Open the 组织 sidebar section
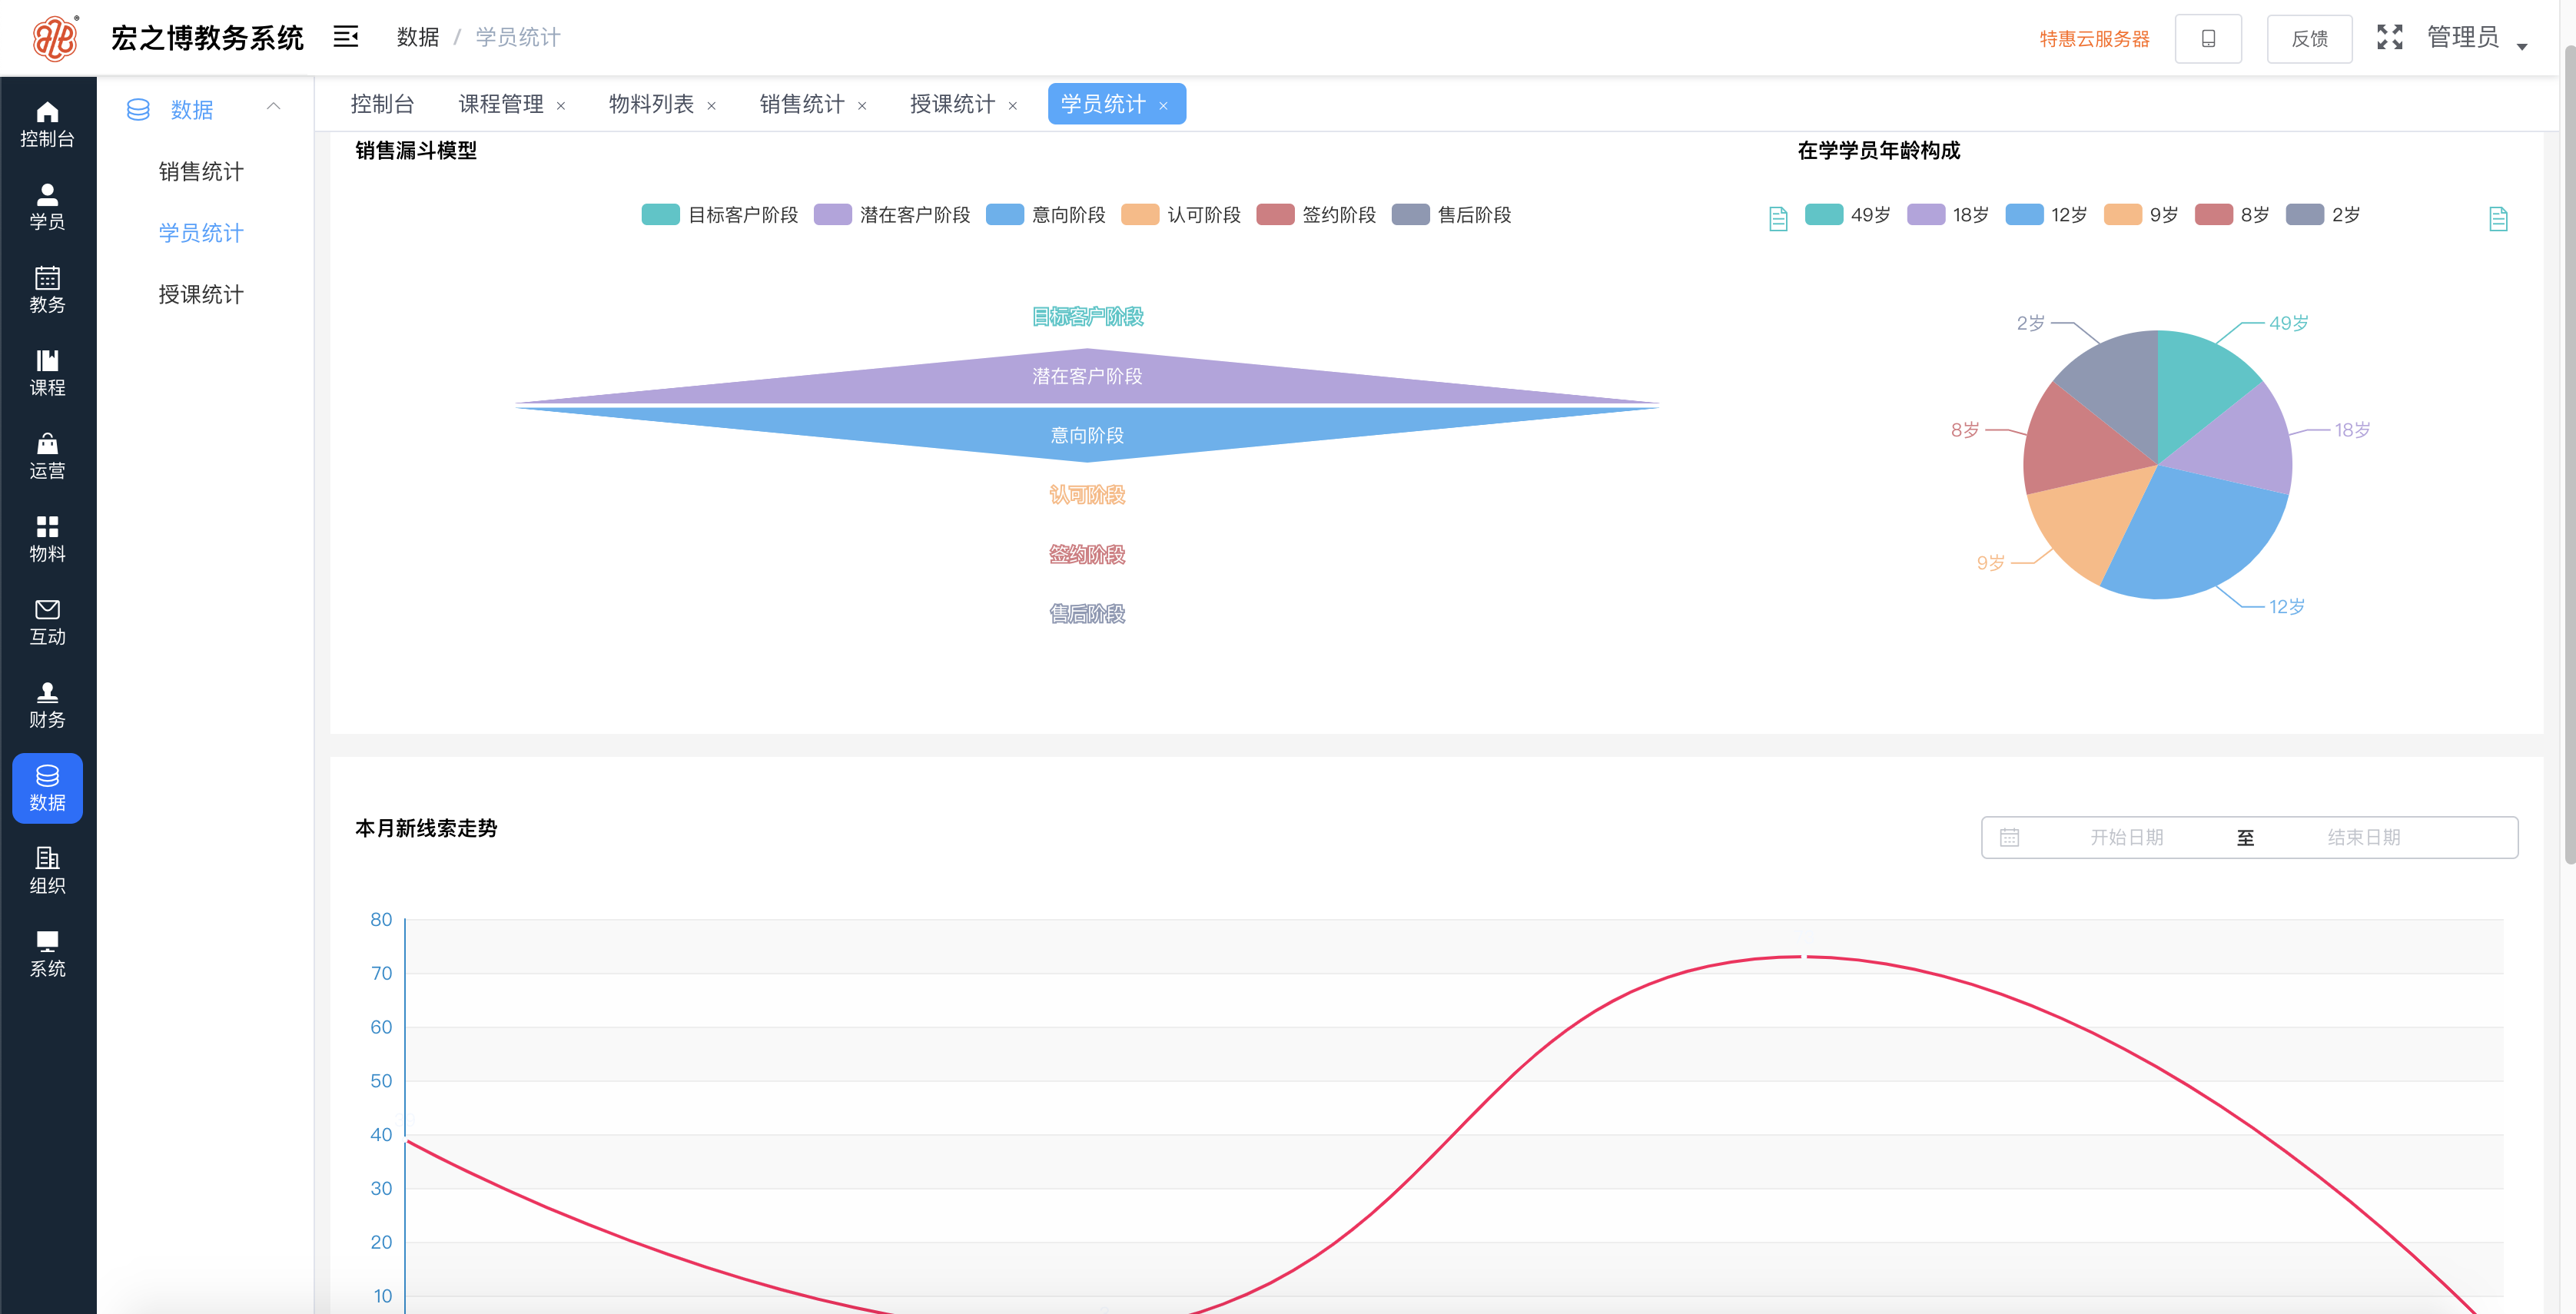This screenshot has height=1314, width=2576. (x=47, y=871)
